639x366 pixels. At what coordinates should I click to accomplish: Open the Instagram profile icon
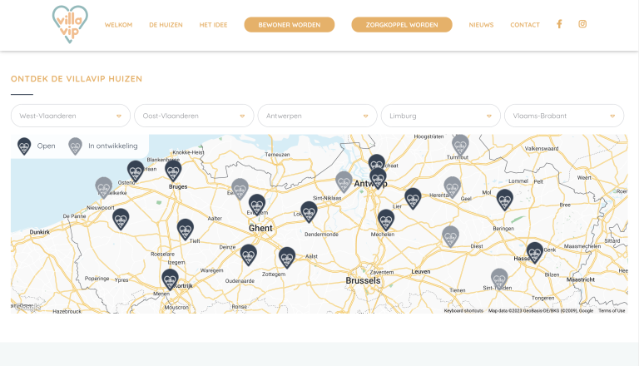click(582, 24)
